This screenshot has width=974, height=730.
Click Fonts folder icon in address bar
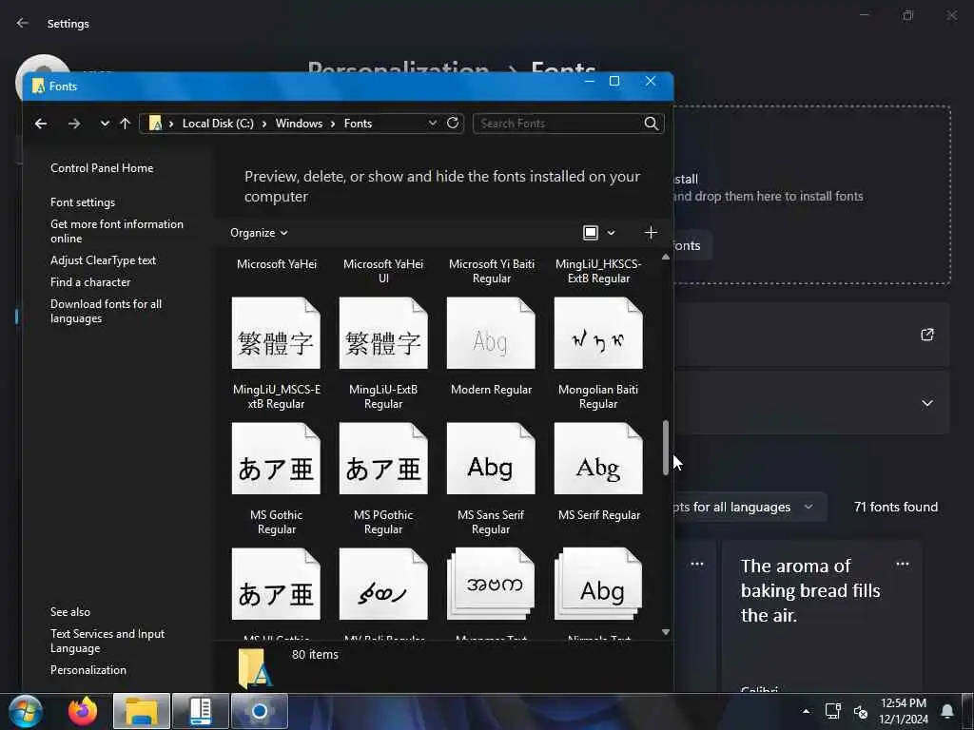point(155,123)
